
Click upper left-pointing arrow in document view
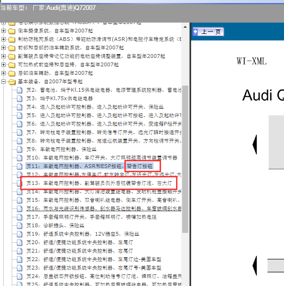pos(255,144)
